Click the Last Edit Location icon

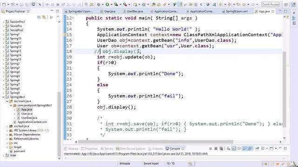tap(238, 4)
